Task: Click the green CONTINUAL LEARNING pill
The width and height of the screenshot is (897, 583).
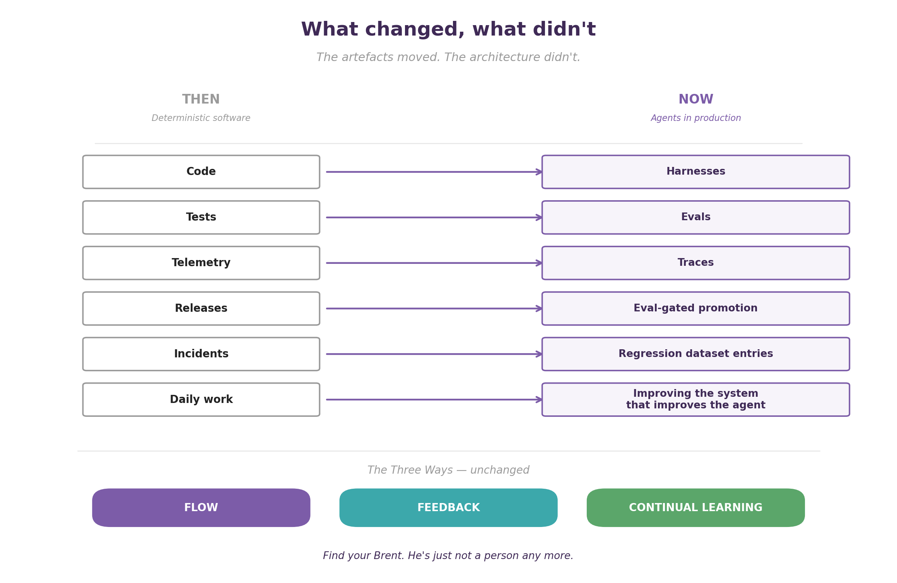Action: point(696,508)
